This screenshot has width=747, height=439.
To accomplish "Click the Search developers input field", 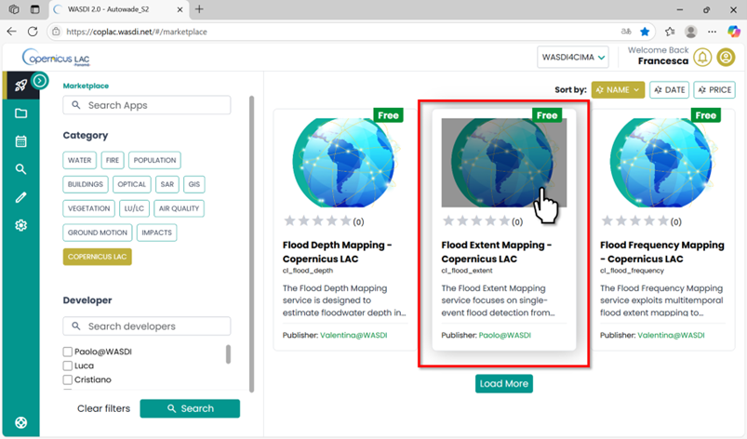I will point(147,326).
